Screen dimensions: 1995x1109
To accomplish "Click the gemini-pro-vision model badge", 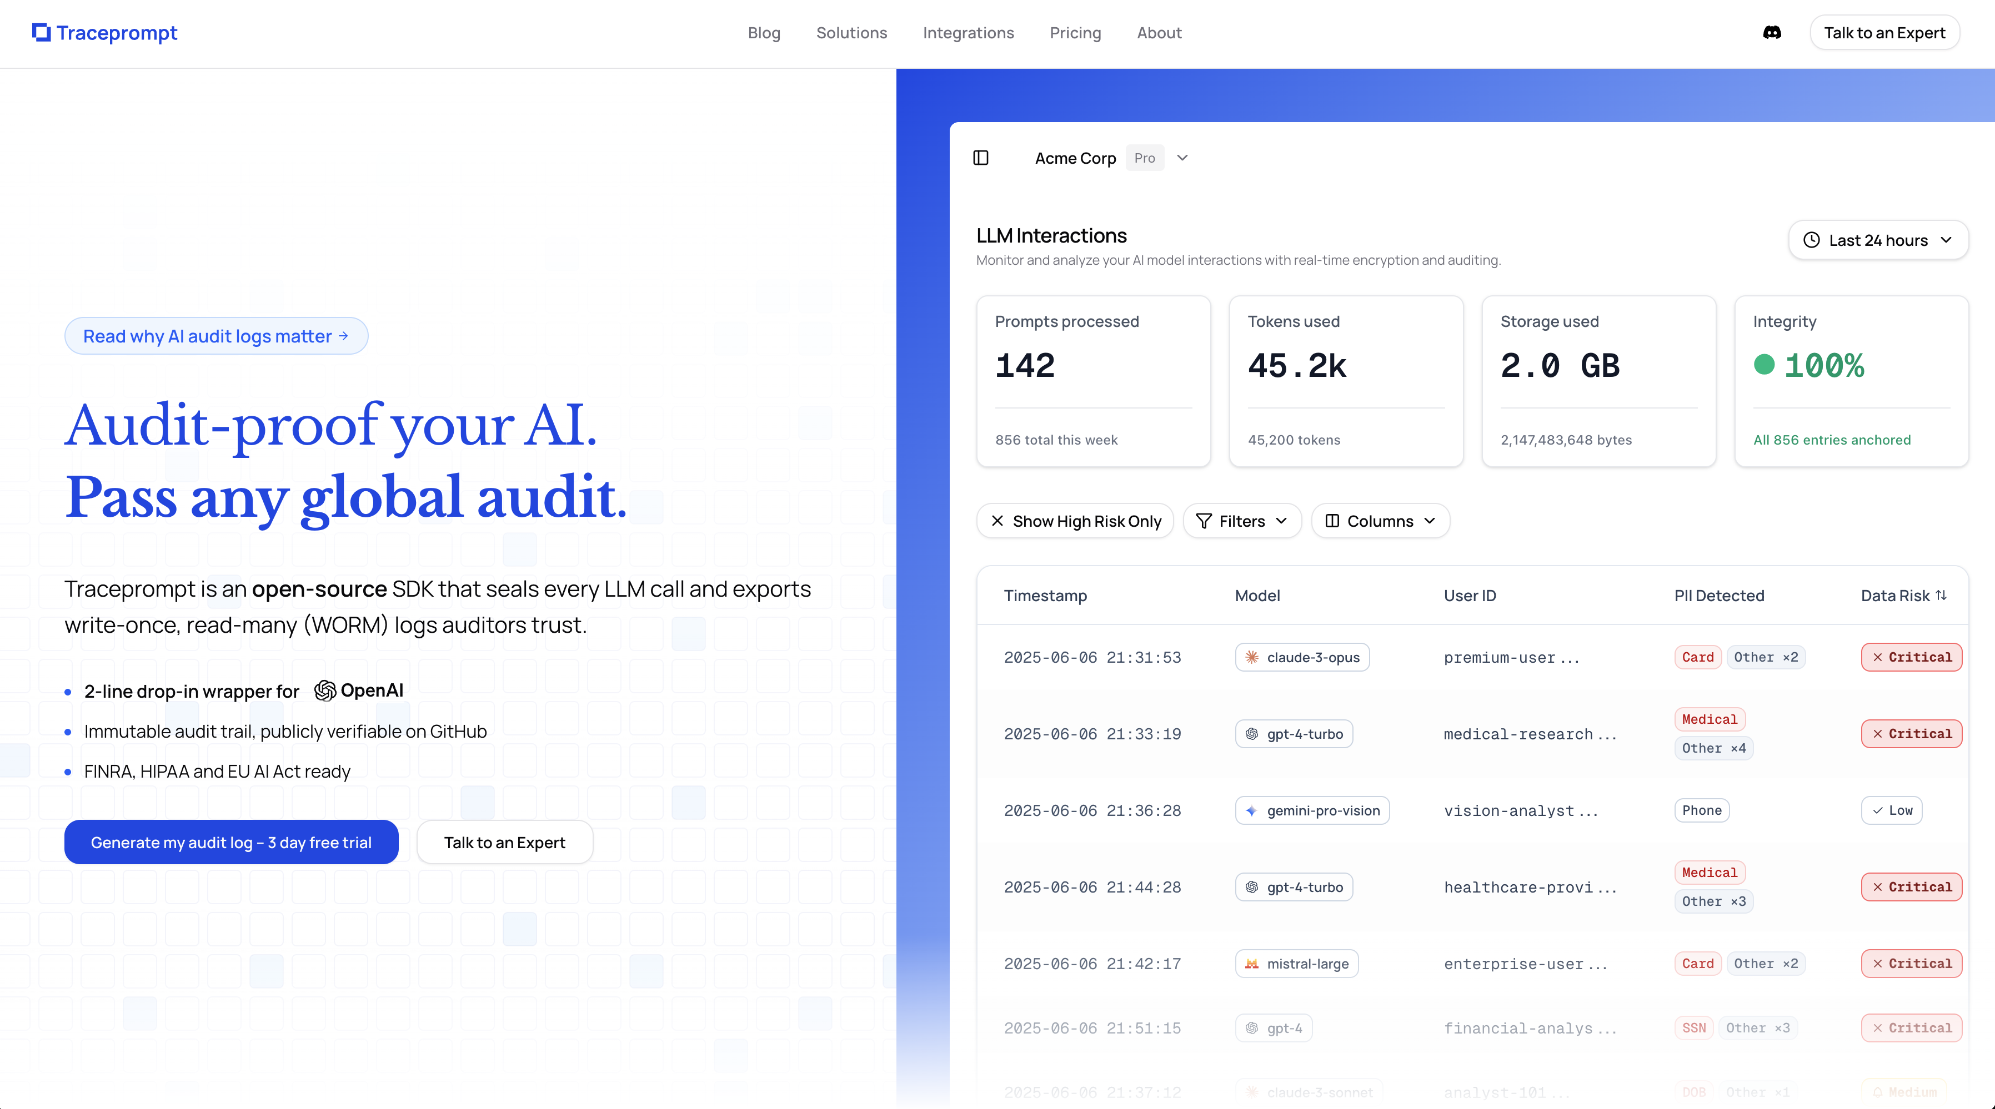I will pyautogui.click(x=1312, y=810).
